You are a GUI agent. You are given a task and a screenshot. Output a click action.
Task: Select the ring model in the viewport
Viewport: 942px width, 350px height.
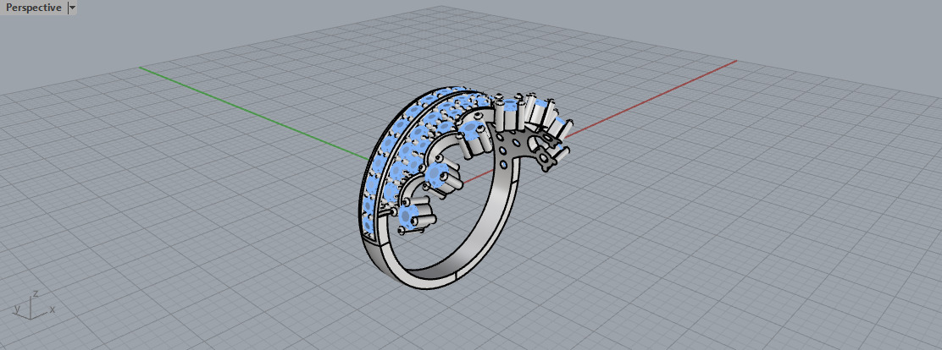465,188
